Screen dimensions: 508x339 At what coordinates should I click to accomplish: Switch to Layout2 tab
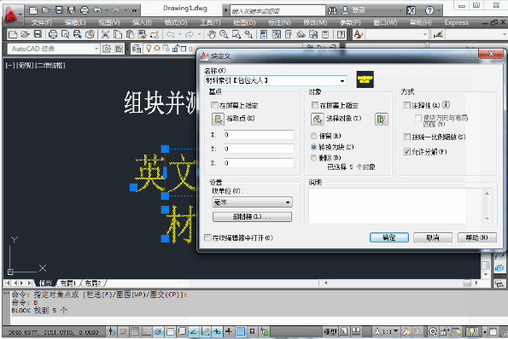93,283
